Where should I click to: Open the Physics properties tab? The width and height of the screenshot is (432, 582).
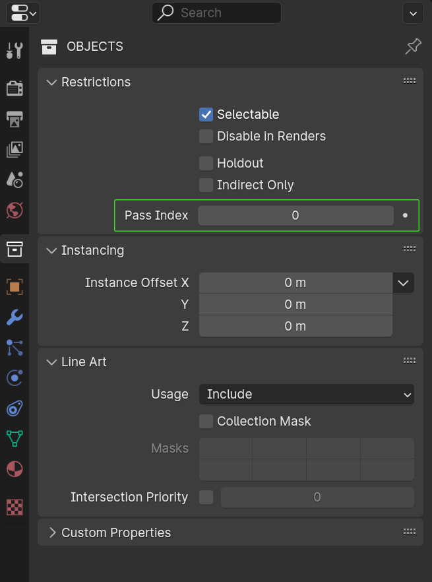tap(15, 378)
